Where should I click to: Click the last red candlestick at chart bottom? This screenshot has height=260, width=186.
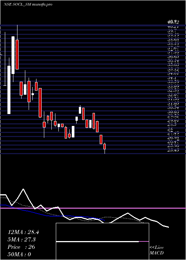(x=105, y=146)
